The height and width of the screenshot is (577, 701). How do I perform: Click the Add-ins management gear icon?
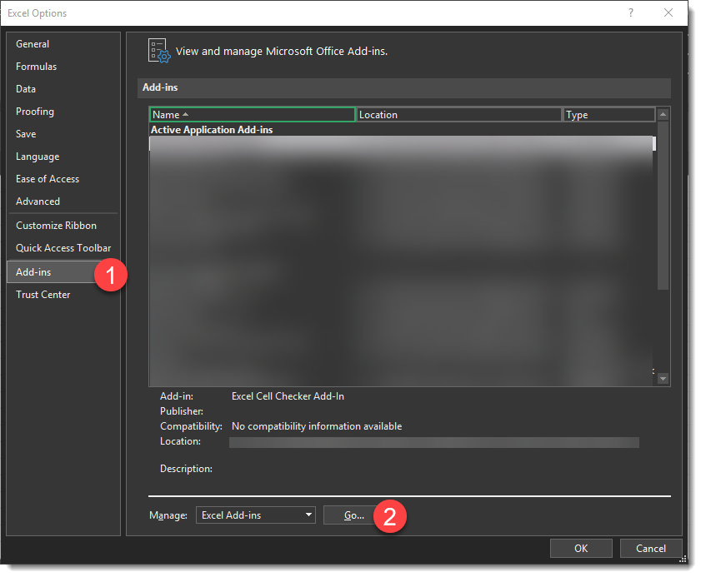159,51
